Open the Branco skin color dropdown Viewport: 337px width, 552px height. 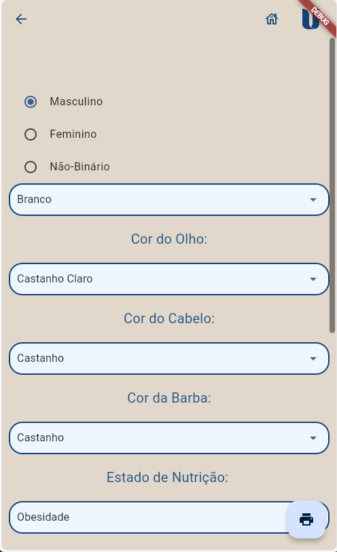[169, 200]
